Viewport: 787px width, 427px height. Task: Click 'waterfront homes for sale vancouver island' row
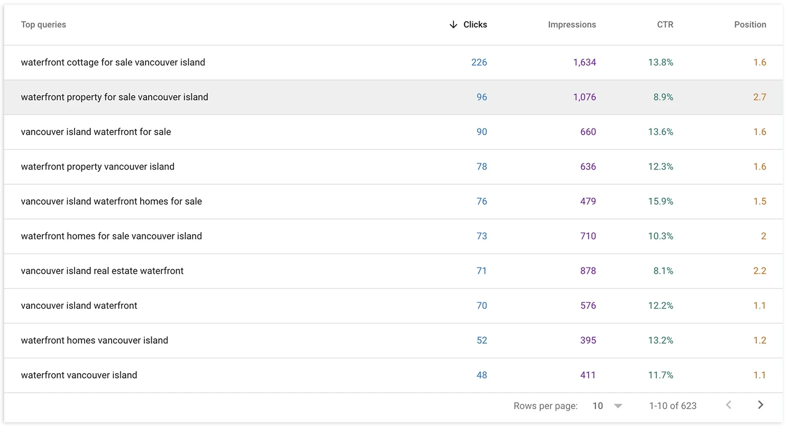(x=111, y=236)
